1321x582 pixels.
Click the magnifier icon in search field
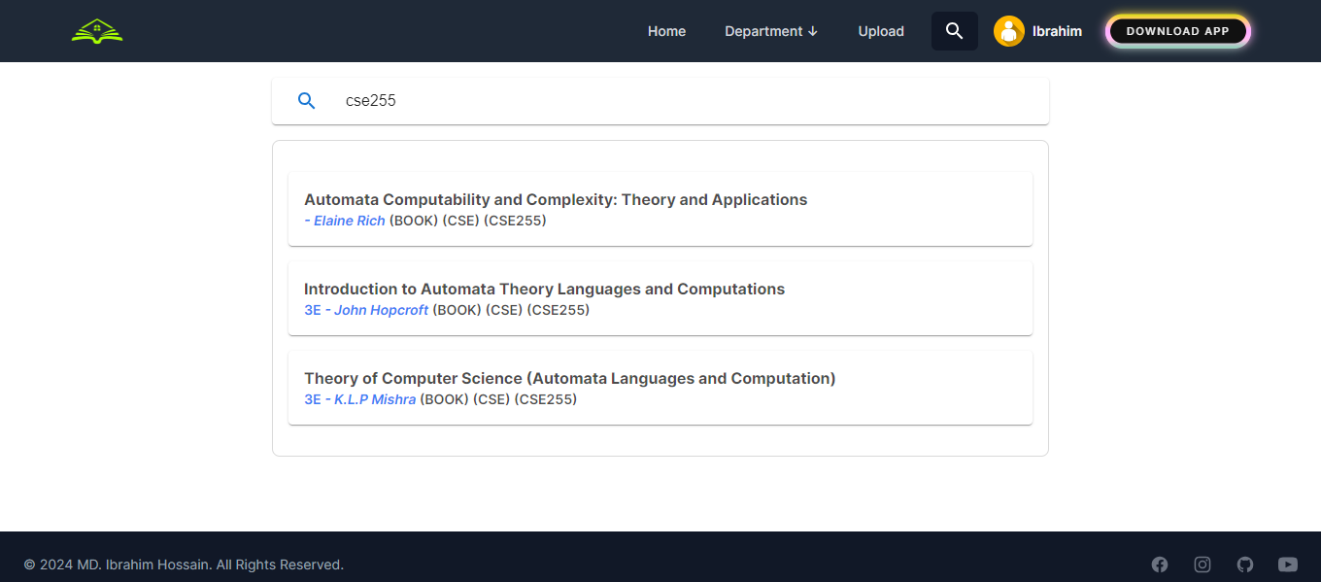pos(306,101)
